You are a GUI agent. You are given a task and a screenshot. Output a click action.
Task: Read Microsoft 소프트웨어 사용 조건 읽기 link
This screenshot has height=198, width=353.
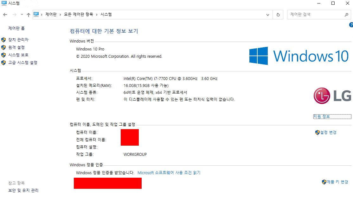[x=169, y=173]
